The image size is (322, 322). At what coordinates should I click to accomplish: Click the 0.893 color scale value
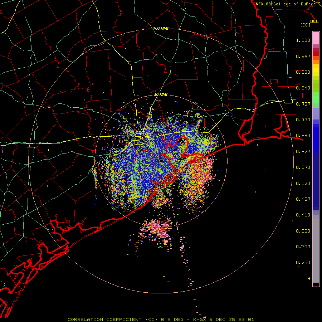pos(303,72)
